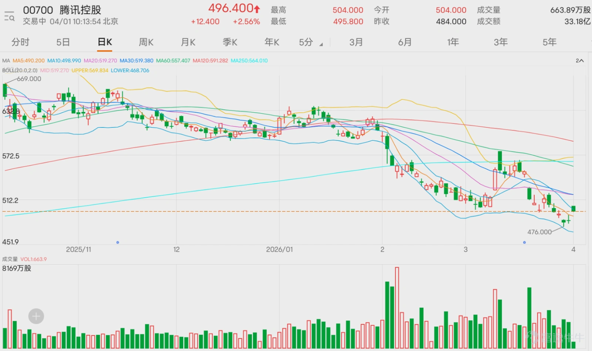
Task: Click the MA60:557.407 indicator label
Action: pyautogui.click(x=173, y=61)
